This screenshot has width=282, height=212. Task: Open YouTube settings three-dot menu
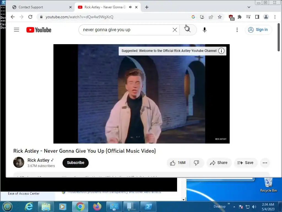pos(237,30)
